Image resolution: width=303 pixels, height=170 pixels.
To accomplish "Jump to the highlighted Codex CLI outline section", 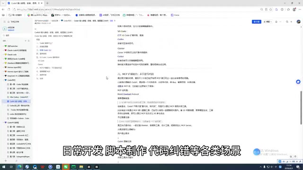I will point(45,50).
